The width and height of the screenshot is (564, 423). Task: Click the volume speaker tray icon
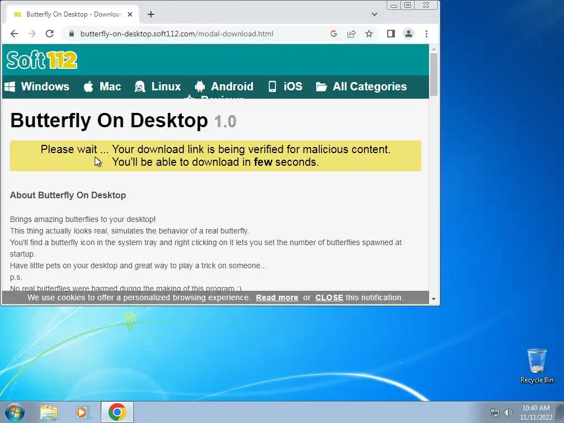tap(508, 413)
